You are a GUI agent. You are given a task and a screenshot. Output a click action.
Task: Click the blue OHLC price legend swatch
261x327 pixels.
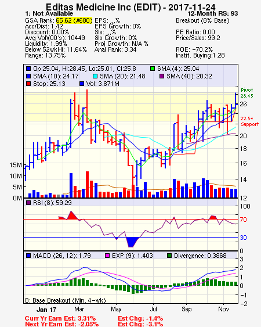28,69
